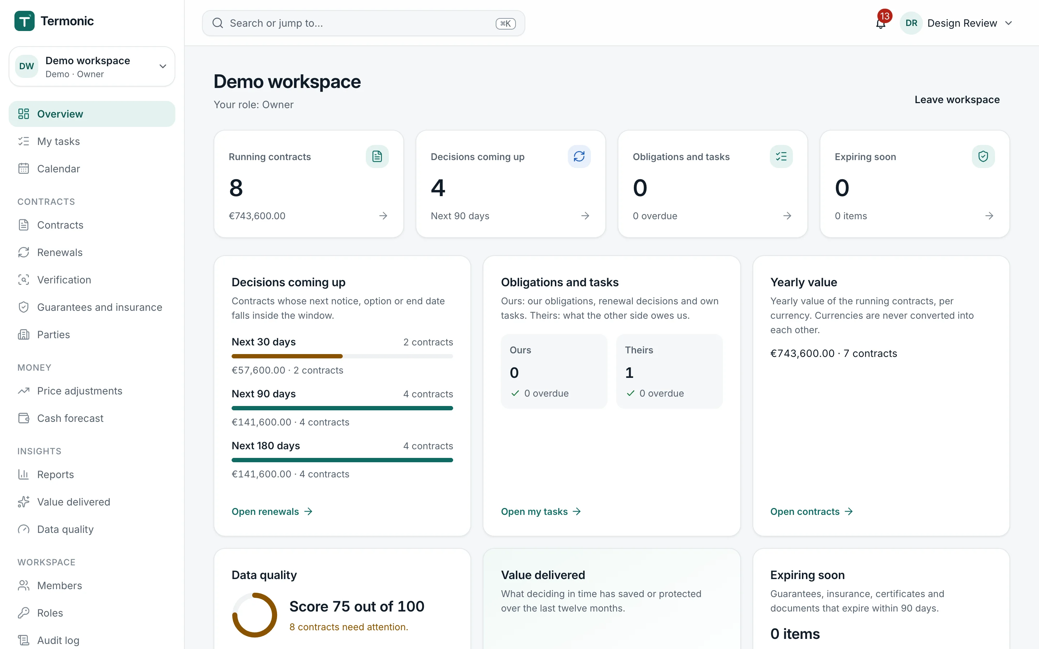1039x649 pixels.
Task: Open Cash forecast
Action: (x=92, y=419)
